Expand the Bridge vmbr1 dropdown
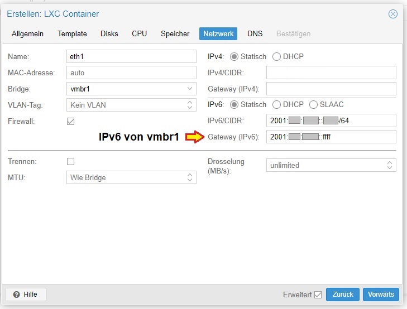Image resolution: width=407 pixels, height=309 pixels. coord(190,89)
